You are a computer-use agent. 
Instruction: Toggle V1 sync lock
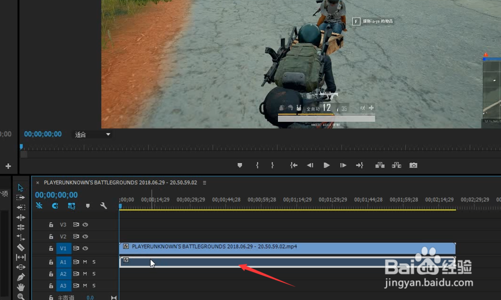click(x=76, y=248)
